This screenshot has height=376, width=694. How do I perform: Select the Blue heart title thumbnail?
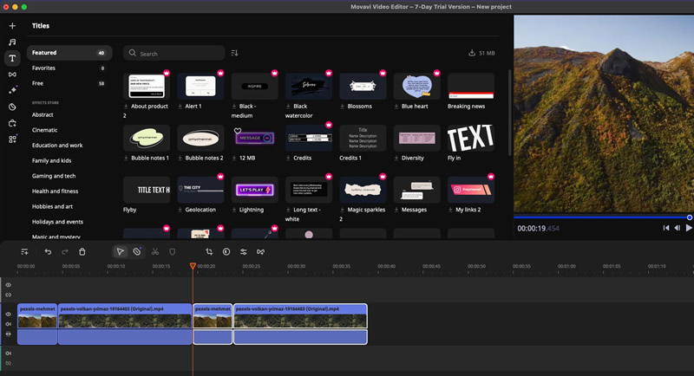click(417, 86)
